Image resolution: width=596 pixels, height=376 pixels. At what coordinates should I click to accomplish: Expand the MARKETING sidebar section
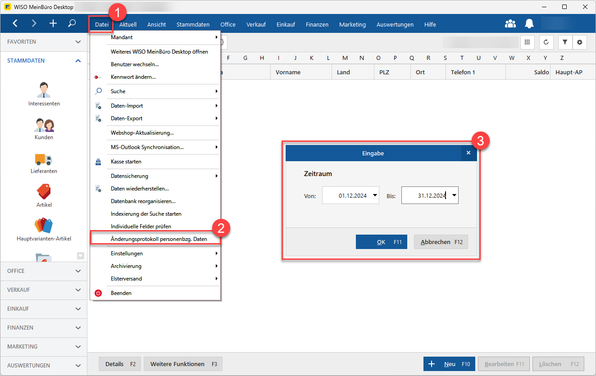pos(44,347)
